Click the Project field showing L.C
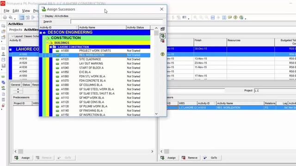This screenshot has height=166, width=296. 275,90
